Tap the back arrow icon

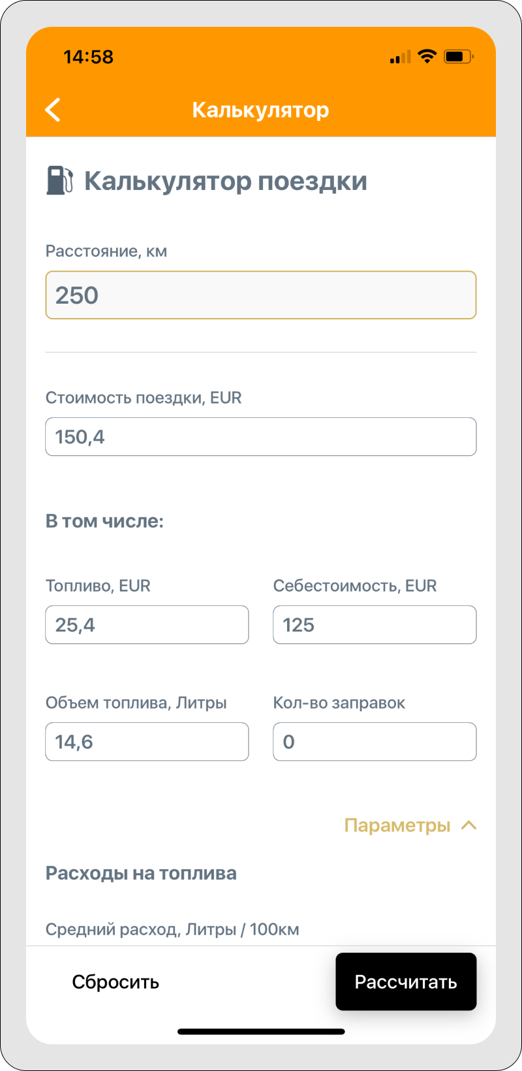click(53, 110)
